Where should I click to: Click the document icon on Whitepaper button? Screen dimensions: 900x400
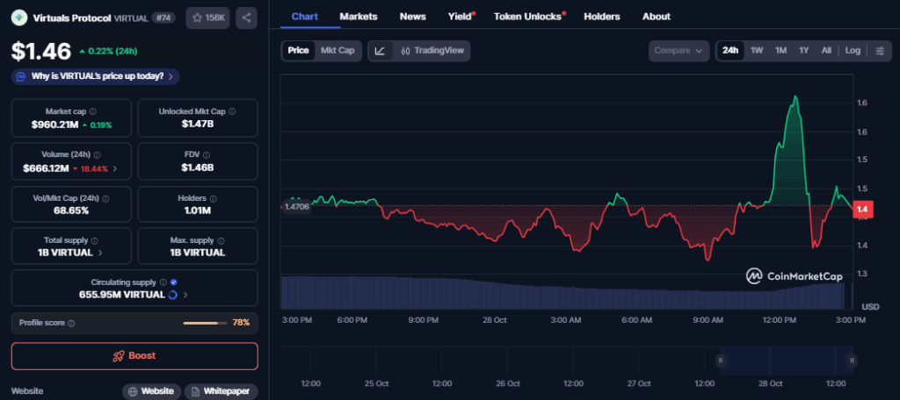click(195, 391)
